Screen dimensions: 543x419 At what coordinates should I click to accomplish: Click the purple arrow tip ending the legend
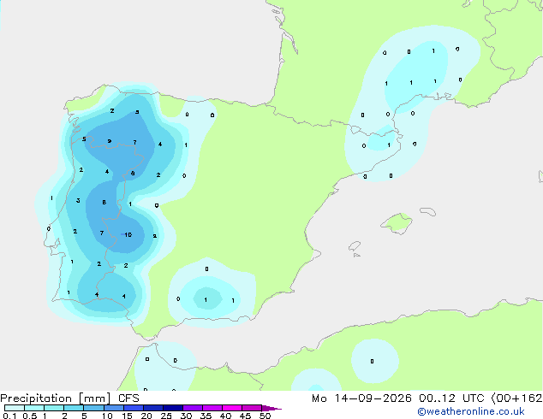271,408
